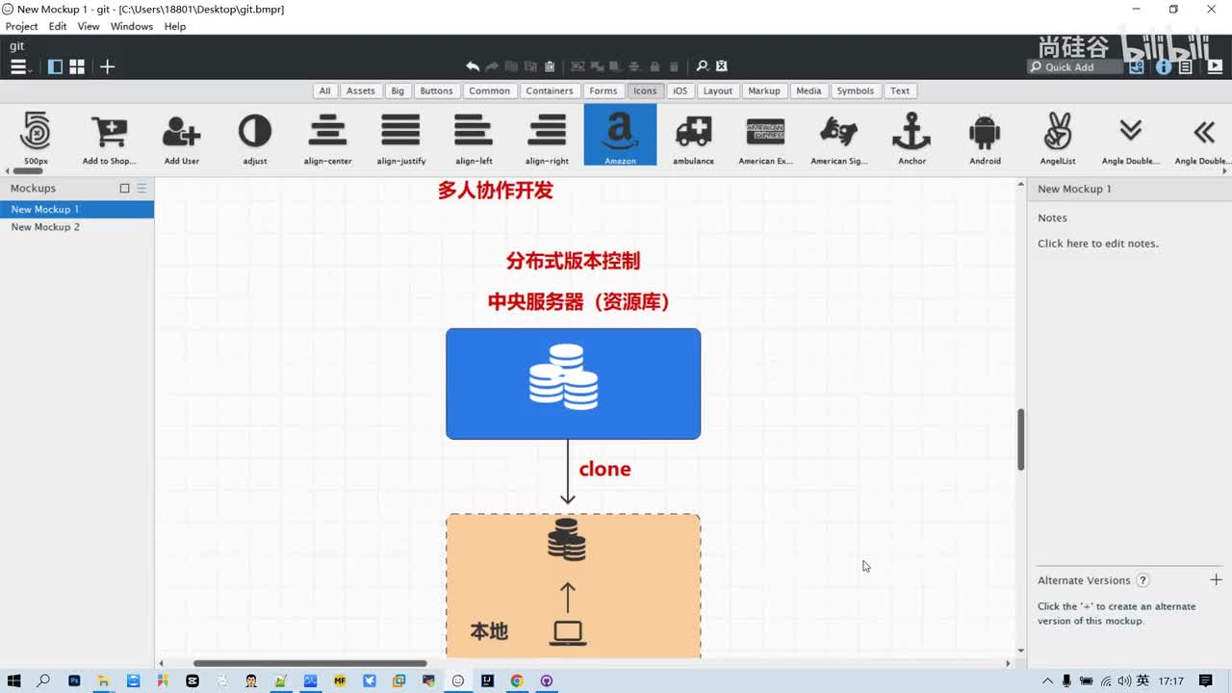Click the Paste clipboard icon
The width and height of the screenshot is (1232, 693).
coord(550,66)
